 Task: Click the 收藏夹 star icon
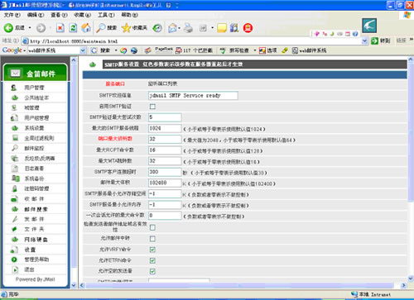click(x=126, y=27)
